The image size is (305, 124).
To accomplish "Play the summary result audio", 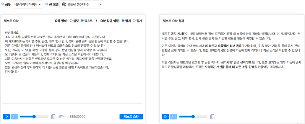I will click(165, 116).
